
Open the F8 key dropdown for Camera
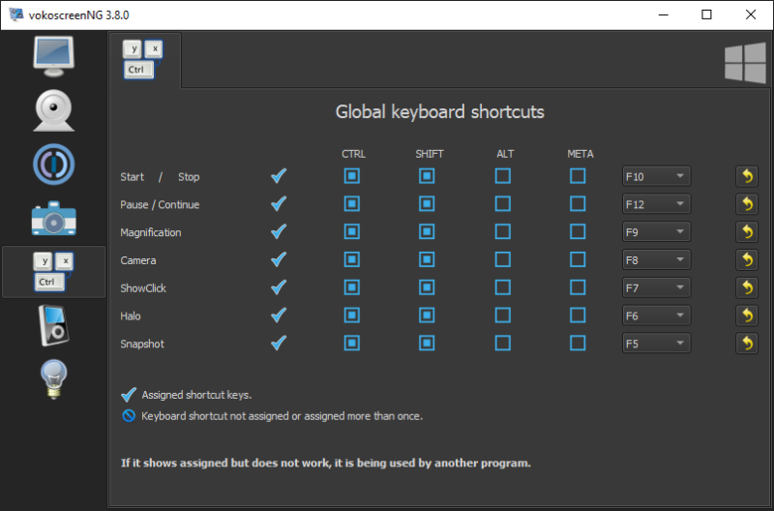coord(657,259)
